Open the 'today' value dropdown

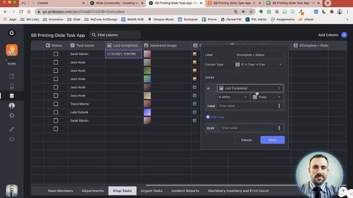pyautogui.click(x=267, y=97)
